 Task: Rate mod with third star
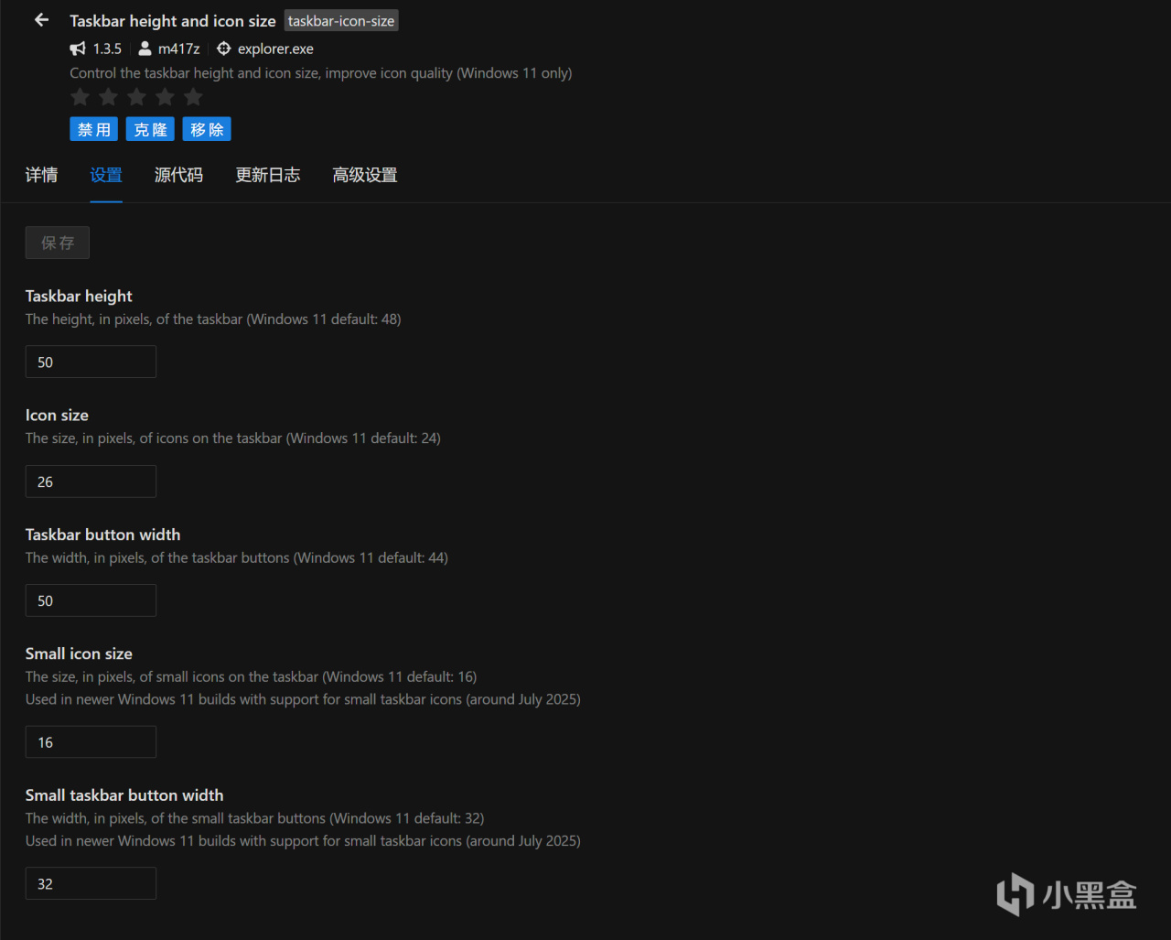coord(137,97)
